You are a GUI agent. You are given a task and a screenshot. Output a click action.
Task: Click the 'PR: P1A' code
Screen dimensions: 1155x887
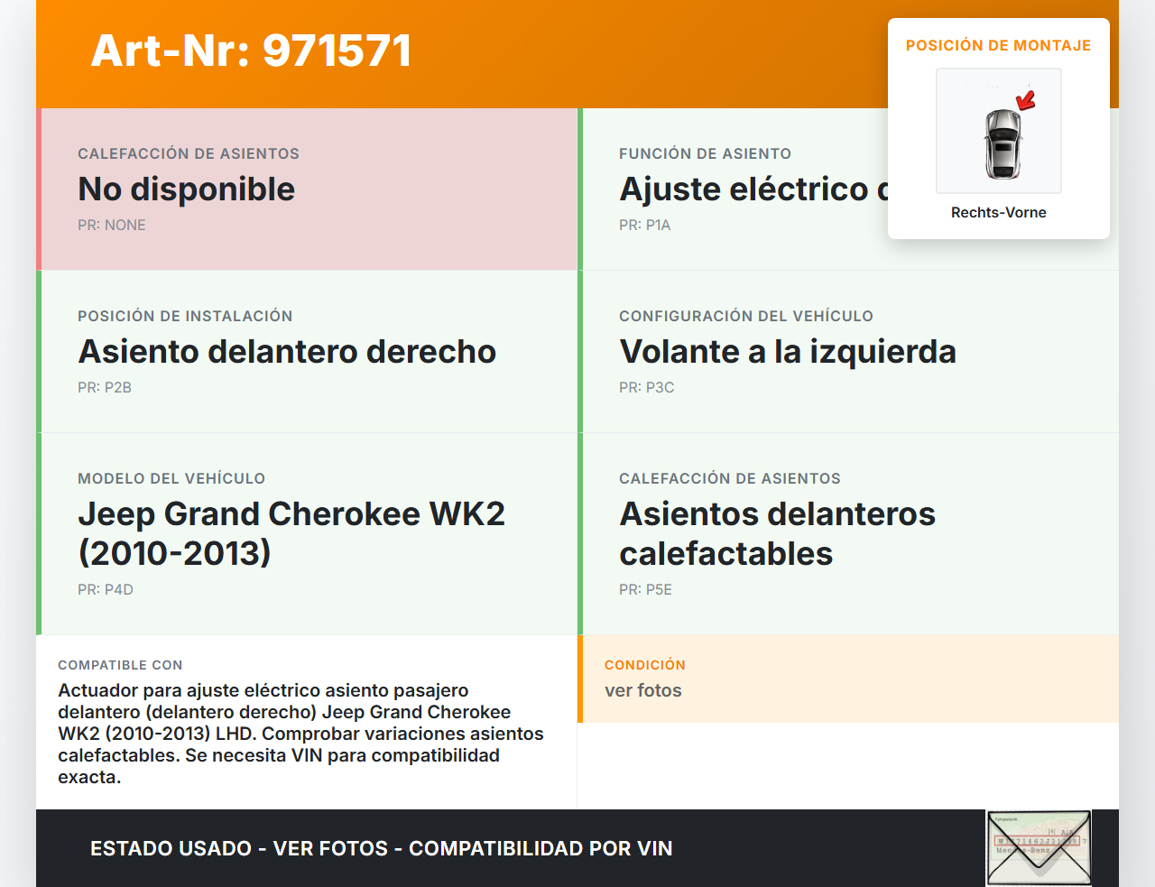(644, 226)
